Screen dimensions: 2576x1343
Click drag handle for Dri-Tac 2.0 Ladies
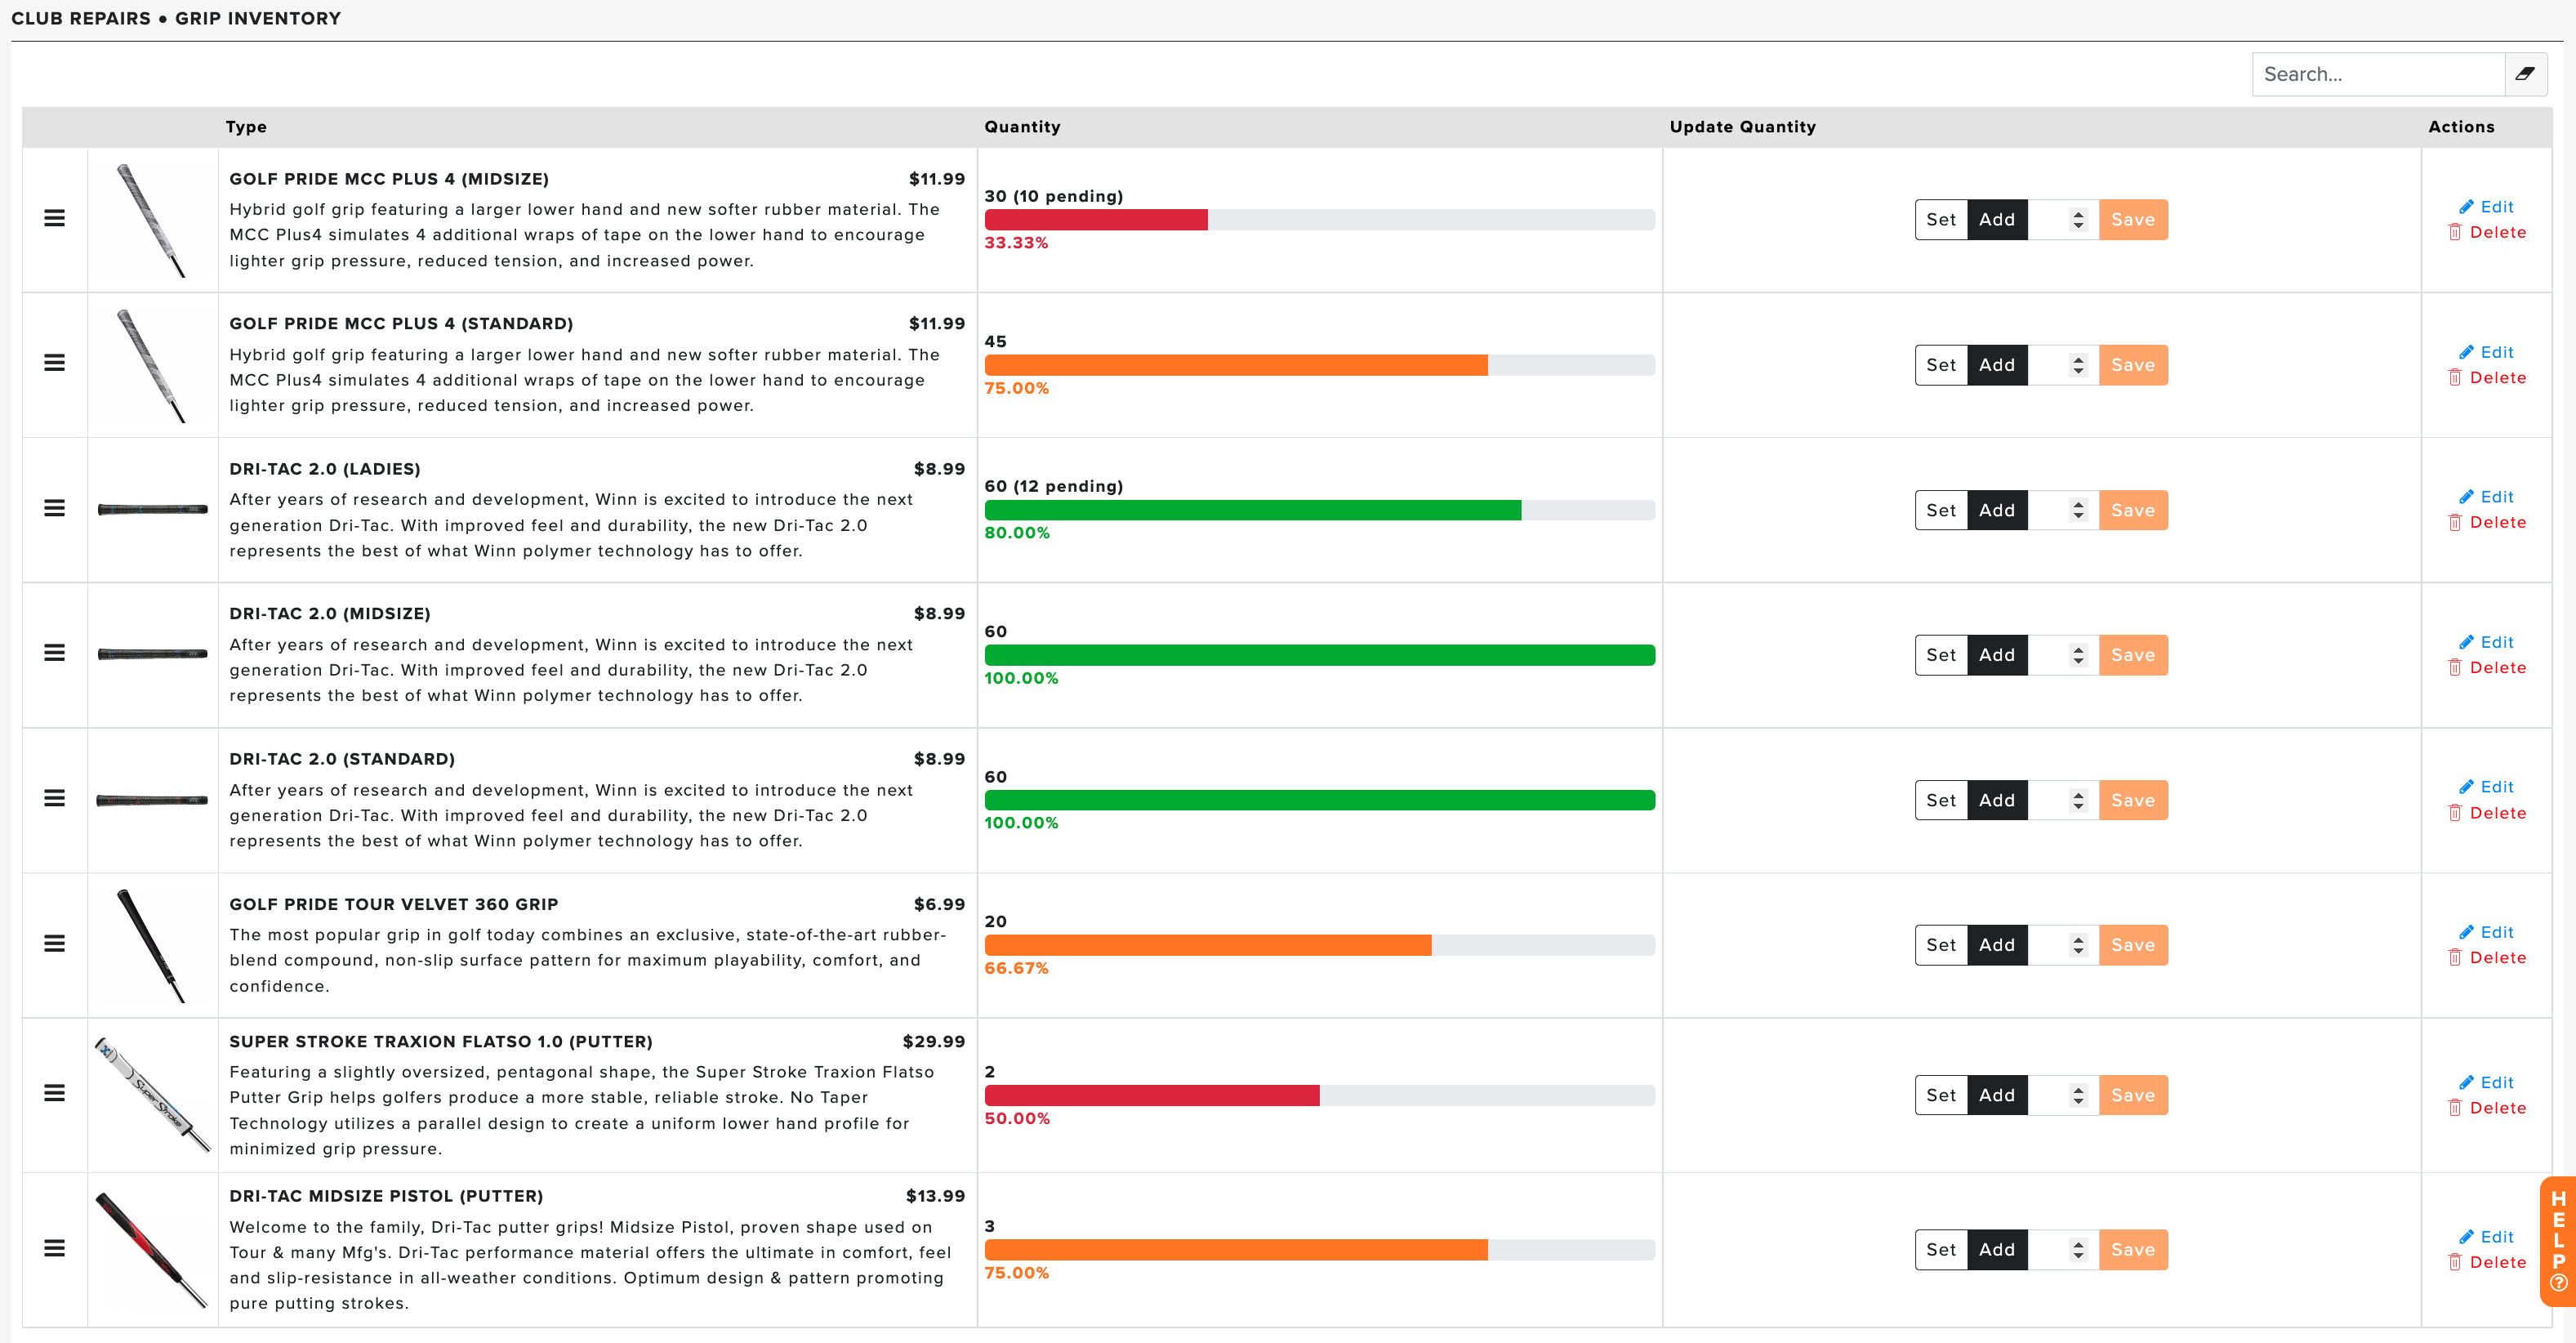click(x=55, y=508)
